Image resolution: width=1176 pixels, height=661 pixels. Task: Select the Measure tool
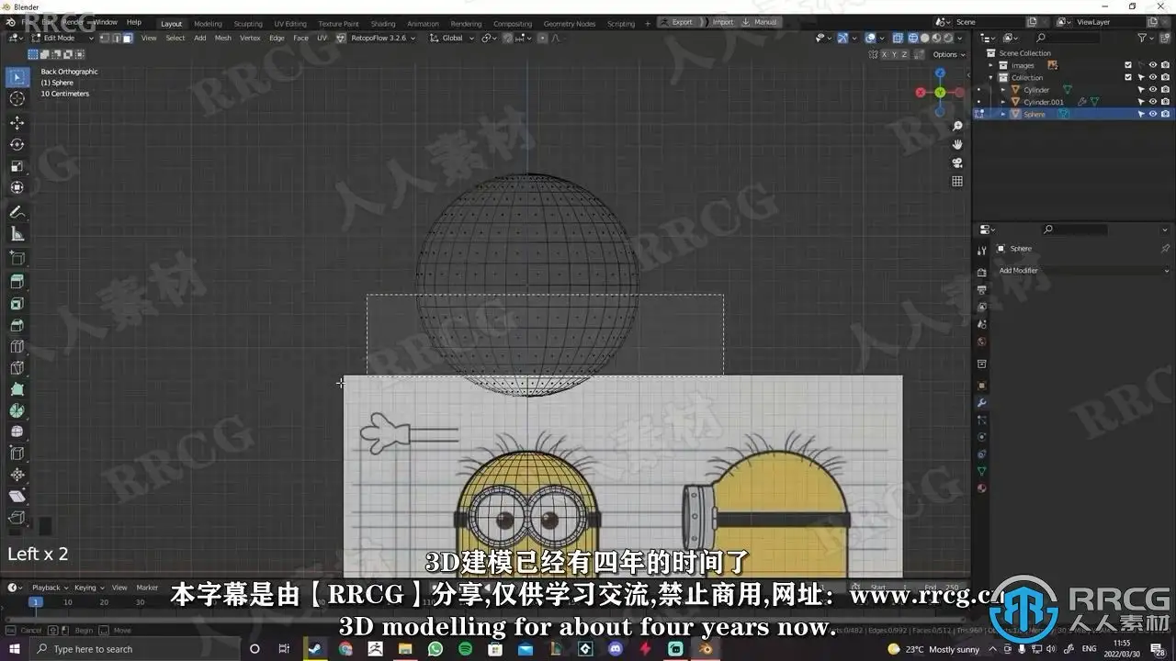point(17,234)
